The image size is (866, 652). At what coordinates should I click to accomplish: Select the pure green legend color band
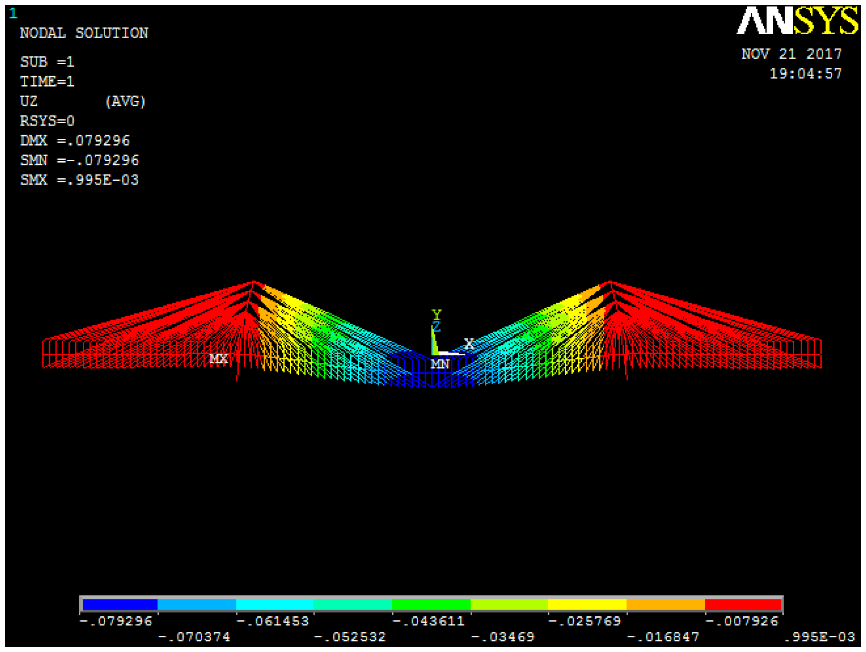point(431,604)
